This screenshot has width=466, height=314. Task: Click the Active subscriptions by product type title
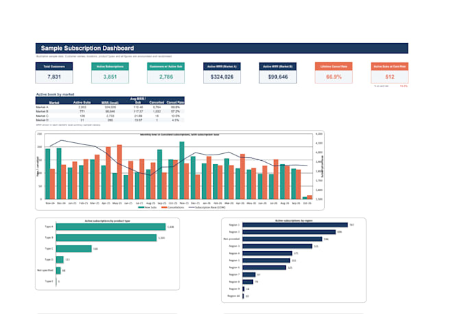tap(108, 221)
